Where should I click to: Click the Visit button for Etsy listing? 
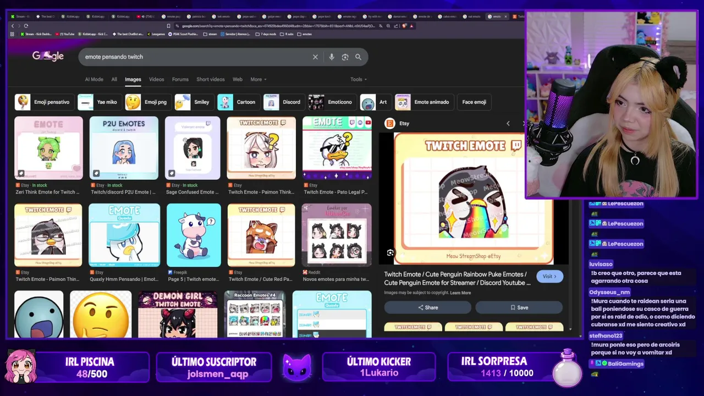(x=549, y=276)
